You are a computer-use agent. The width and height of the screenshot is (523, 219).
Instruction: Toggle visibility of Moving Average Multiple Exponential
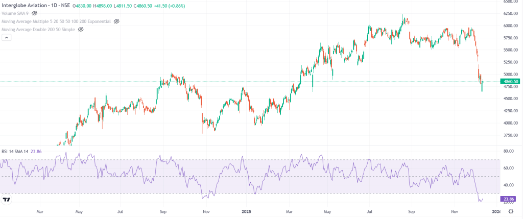tap(116, 21)
